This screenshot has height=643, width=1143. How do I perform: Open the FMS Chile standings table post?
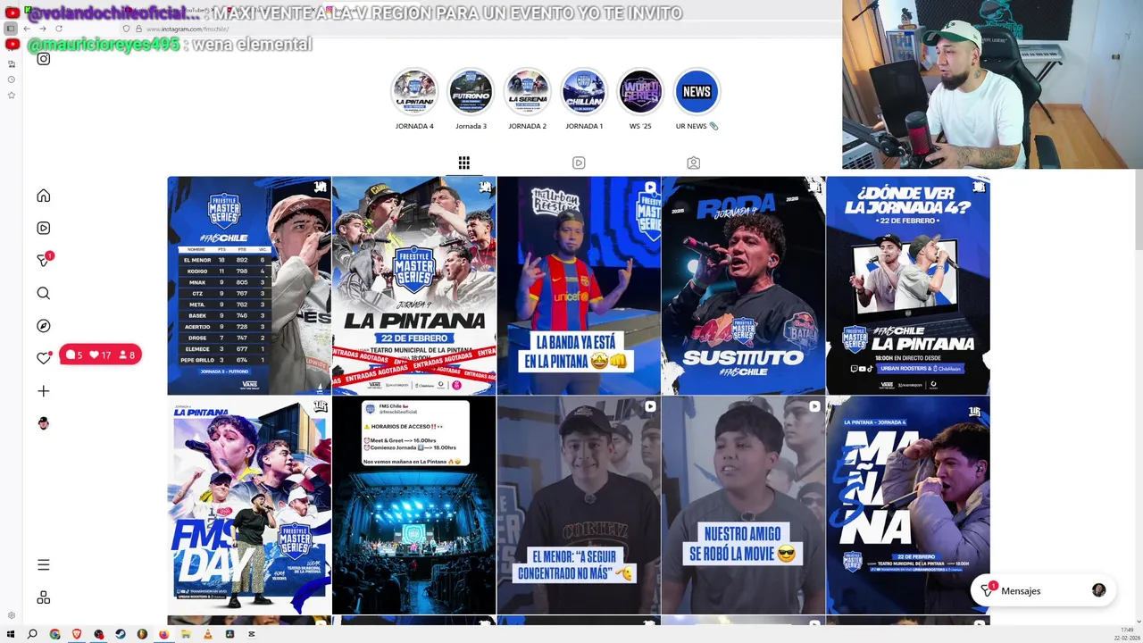click(249, 286)
